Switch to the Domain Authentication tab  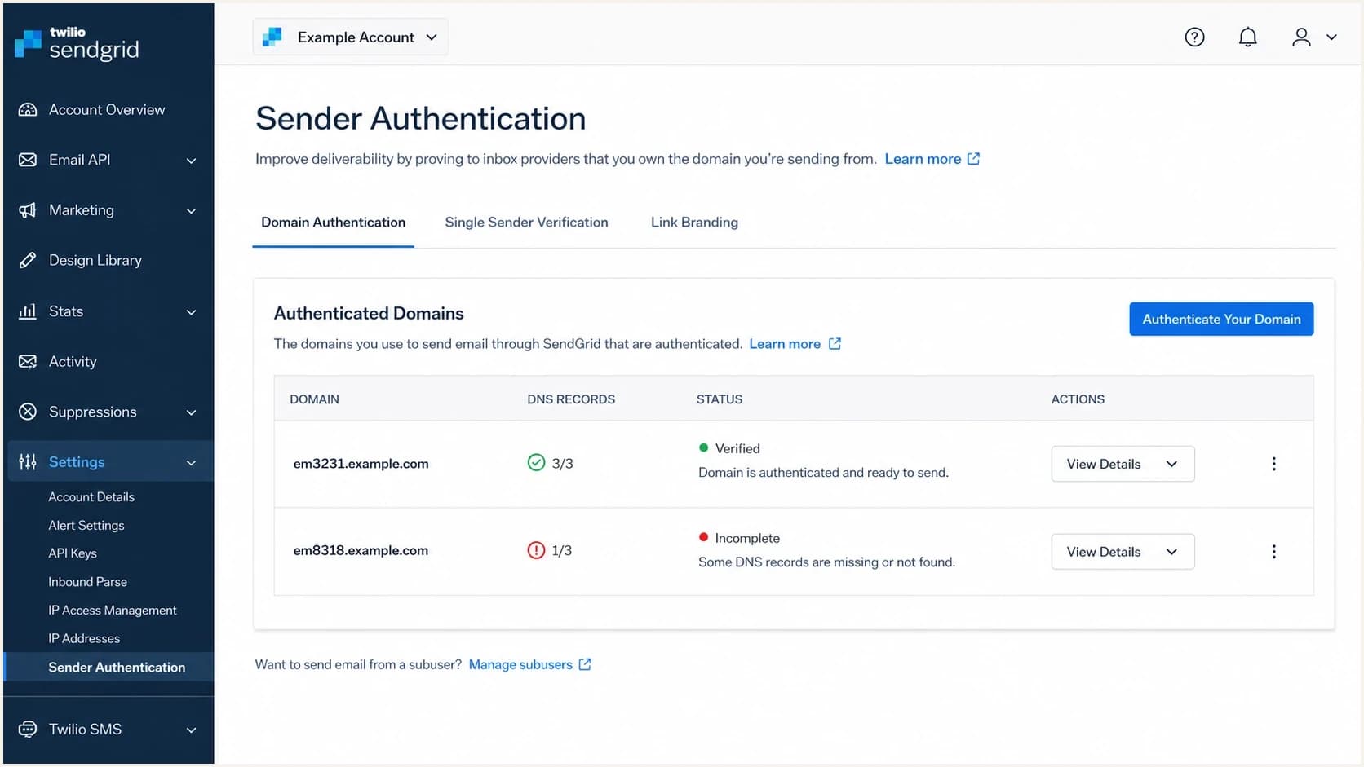[333, 222]
